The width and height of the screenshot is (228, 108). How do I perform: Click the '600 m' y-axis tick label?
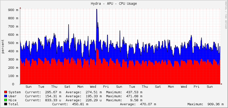[x=13, y=35]
